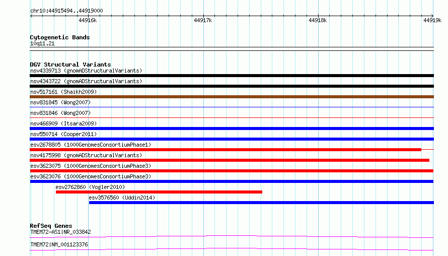Select the 10q11.21 cytogenetic band label
Viewport: 448px width, 256px height.
tap(42, 43)
